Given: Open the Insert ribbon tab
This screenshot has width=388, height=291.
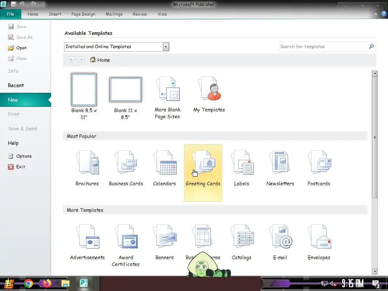Looking at the screenshot, I should pos(55,14).
